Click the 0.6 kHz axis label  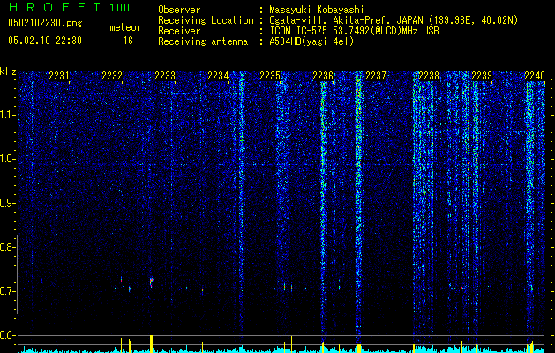[7, 335]
